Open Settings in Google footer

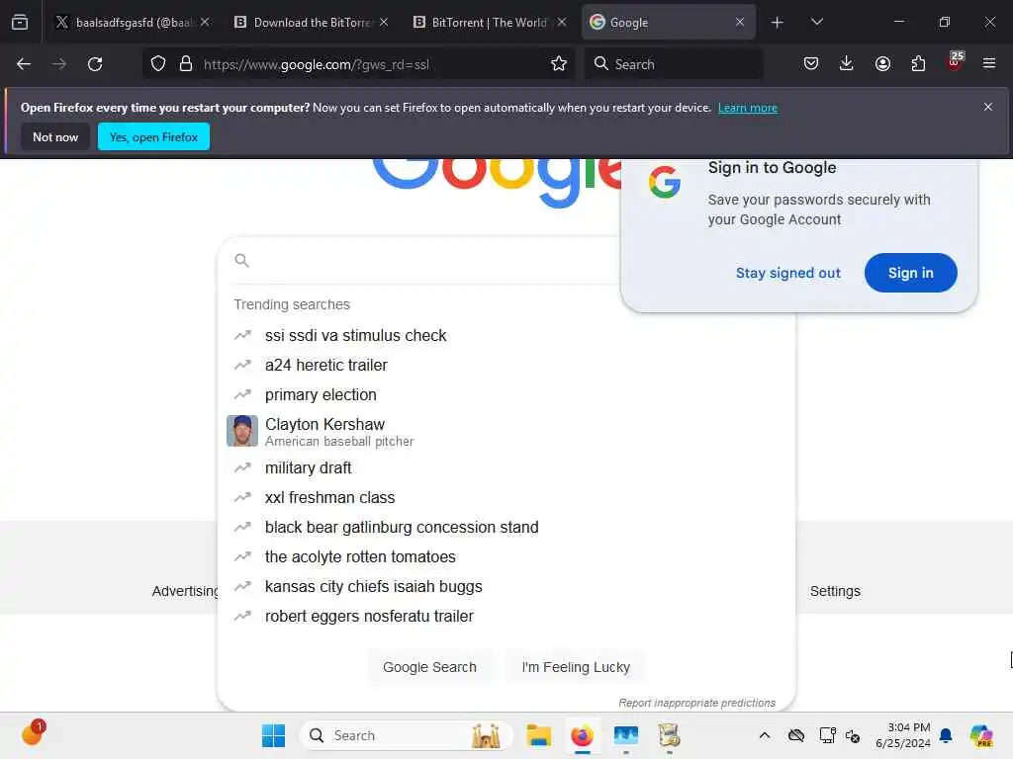tap(835, 591)
